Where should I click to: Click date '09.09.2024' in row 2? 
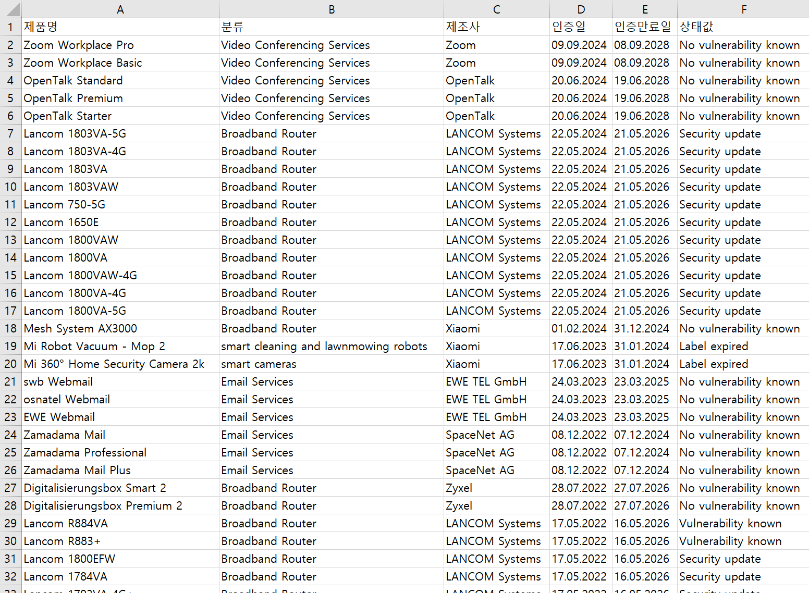(581, 45)
